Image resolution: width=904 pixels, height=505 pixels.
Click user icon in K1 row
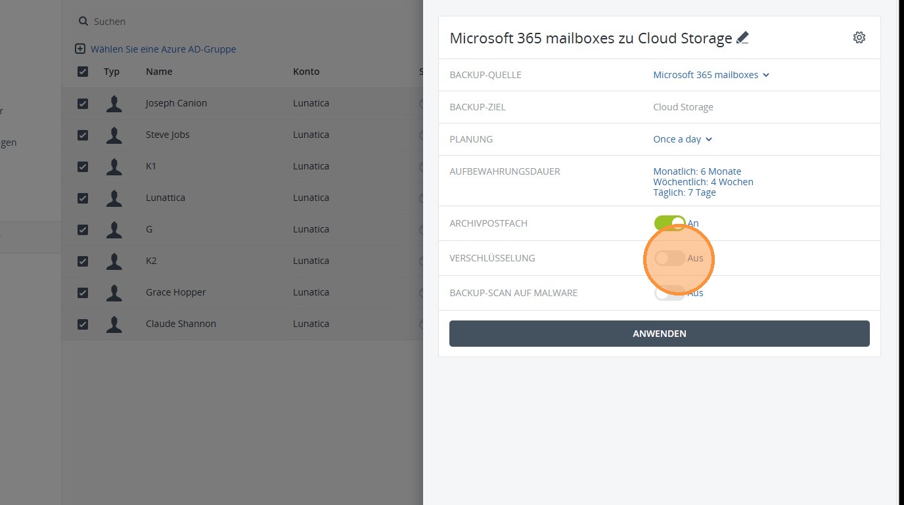pyautogui.click(x=114, y=167)
